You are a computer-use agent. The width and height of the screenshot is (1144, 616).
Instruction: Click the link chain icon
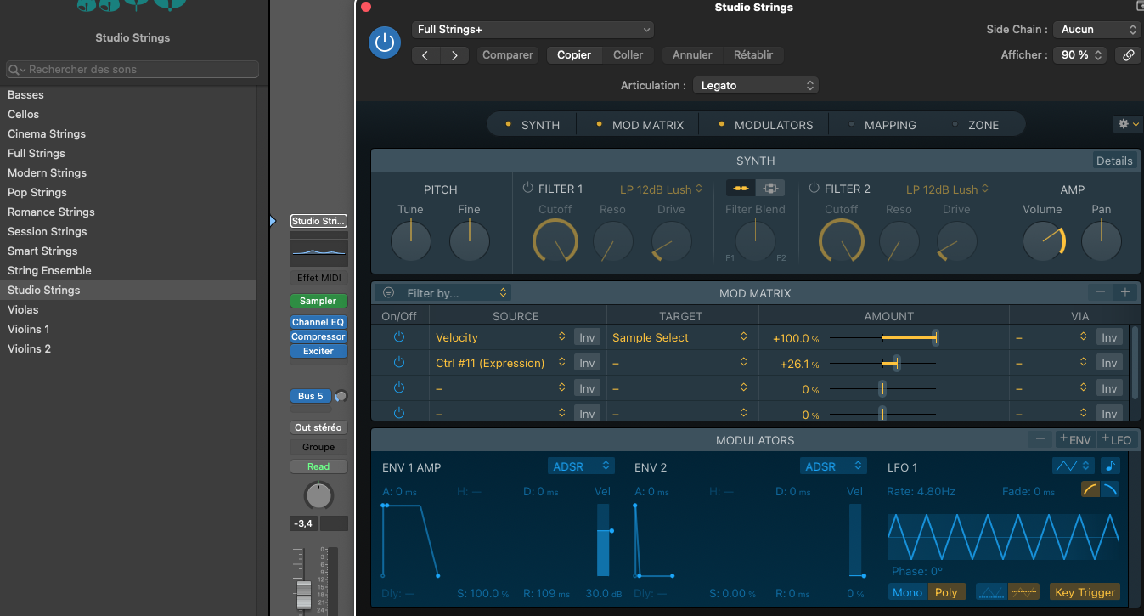pyautogui.click(x=1128, y=54)
